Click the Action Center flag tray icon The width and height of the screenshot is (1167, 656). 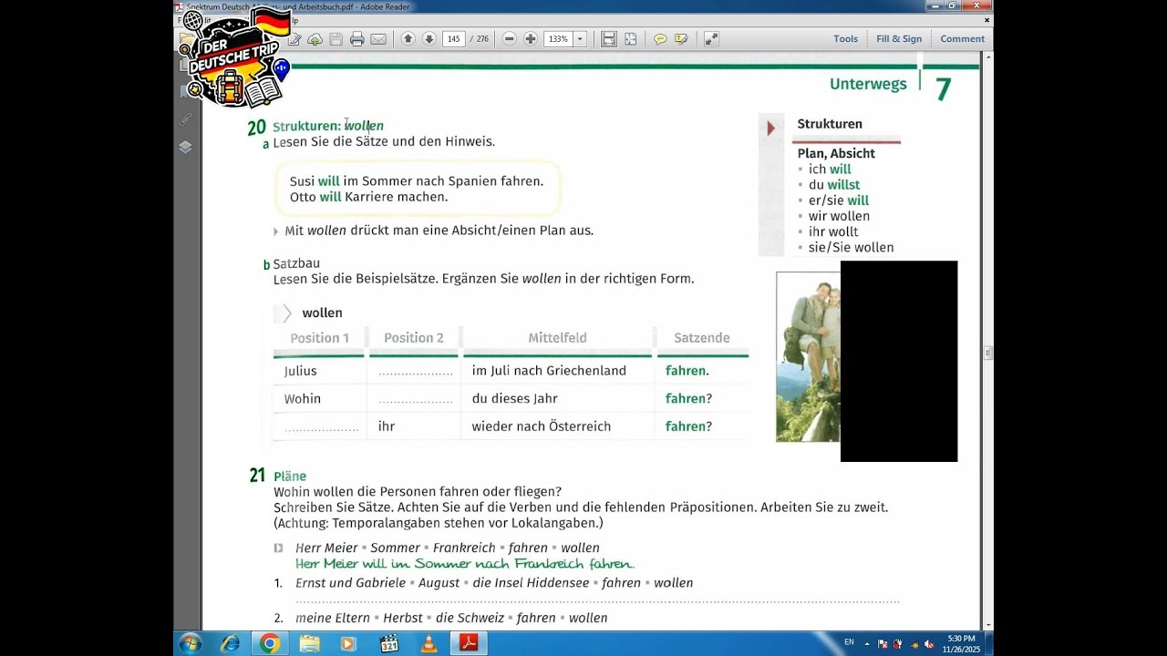[883, 644]
